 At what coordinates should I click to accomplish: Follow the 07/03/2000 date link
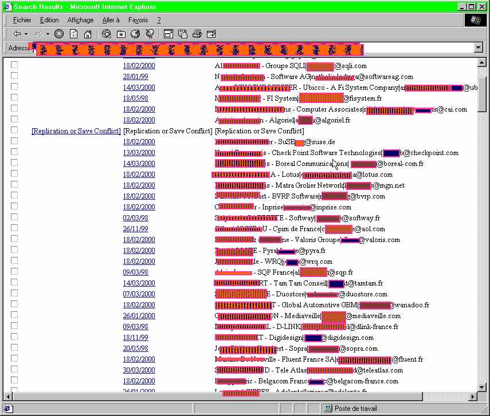139,294
